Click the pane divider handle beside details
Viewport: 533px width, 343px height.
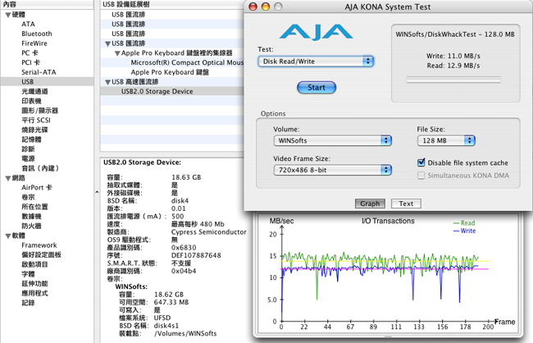tap(97, 192)
